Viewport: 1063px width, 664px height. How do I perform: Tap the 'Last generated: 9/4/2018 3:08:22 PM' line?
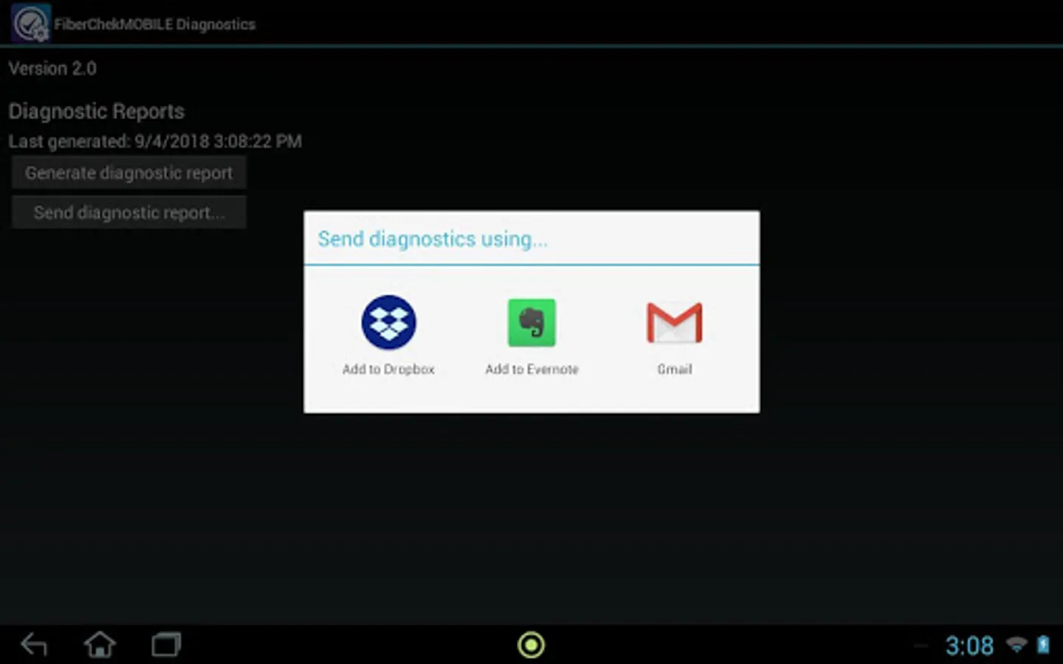[155, 141]
